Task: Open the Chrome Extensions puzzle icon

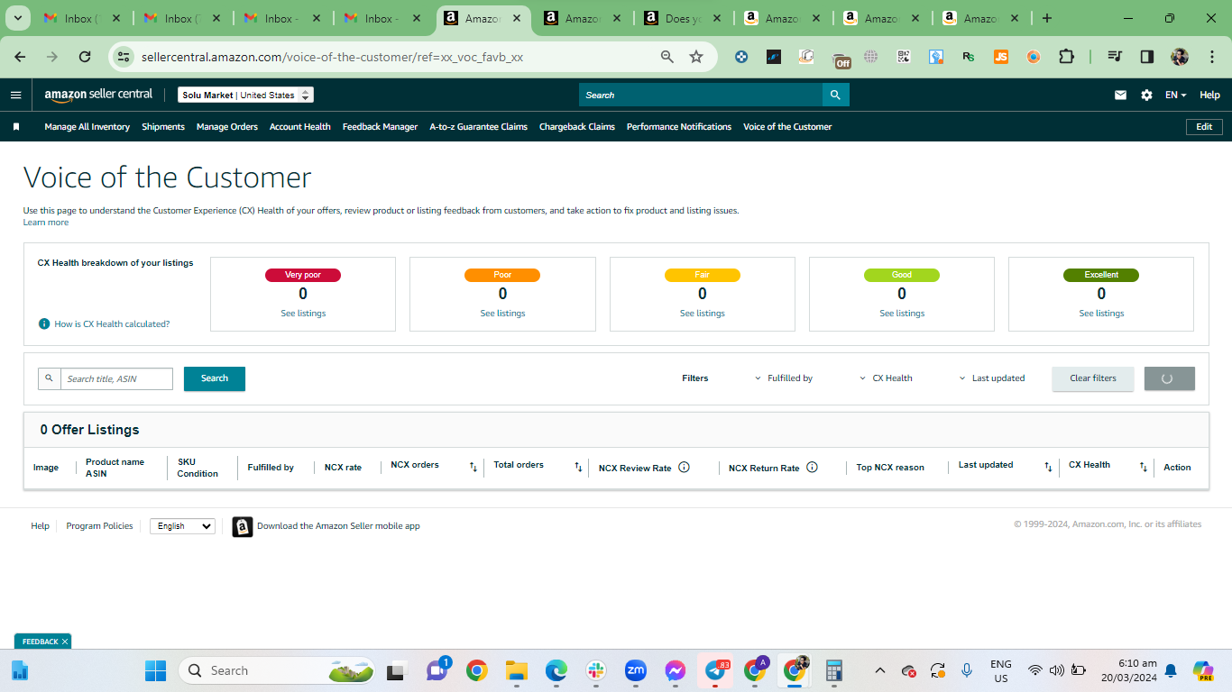Action: pyautogui.click(x=1066, y=57)
